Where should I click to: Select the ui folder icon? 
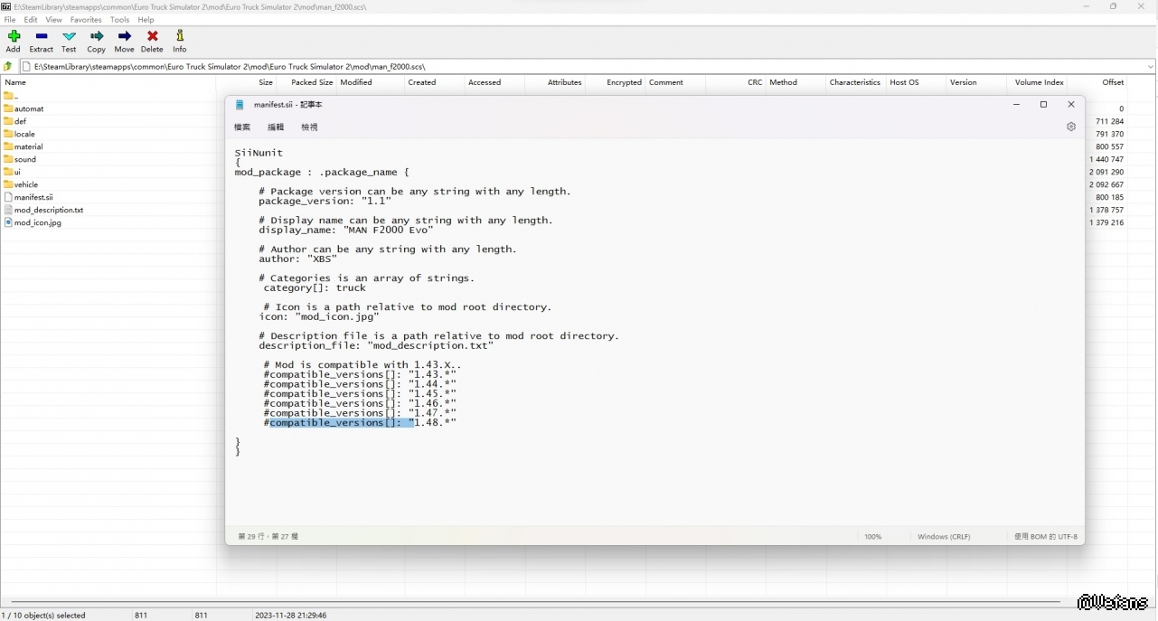coord(8,172)
